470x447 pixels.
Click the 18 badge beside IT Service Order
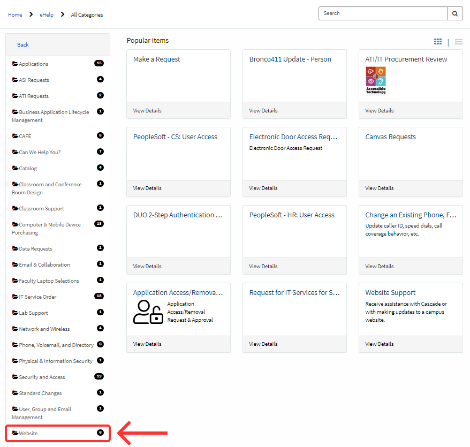pyautogui.click(x=99, y=296)
